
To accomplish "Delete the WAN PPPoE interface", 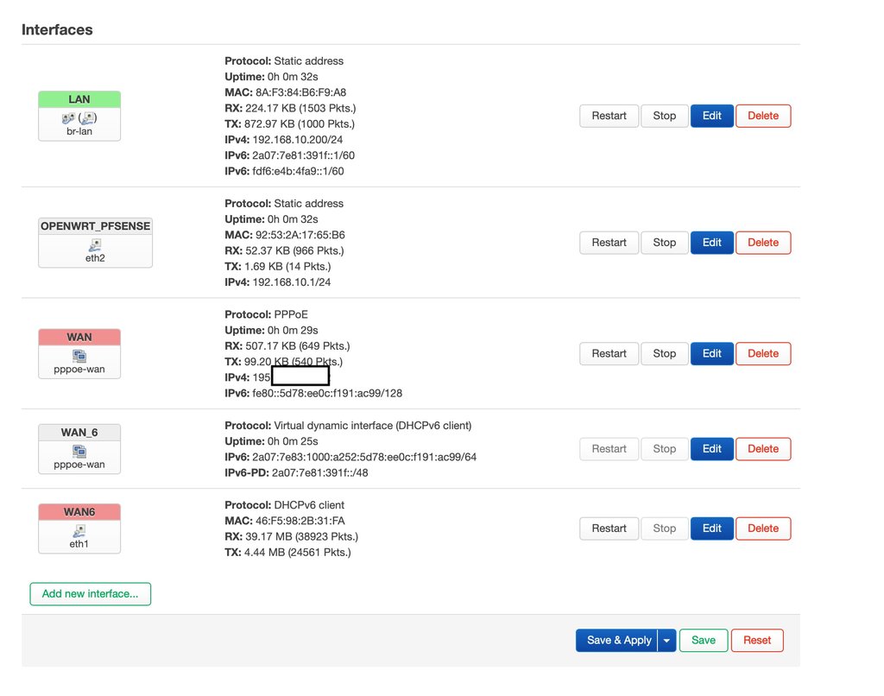I will click(763, 354).
